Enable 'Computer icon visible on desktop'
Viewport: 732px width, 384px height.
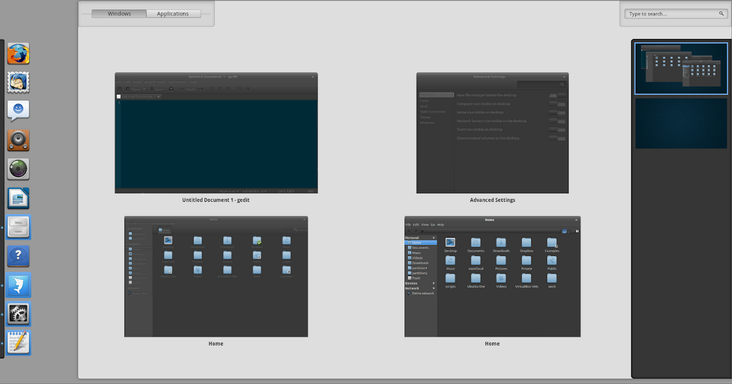click(557, 104)
